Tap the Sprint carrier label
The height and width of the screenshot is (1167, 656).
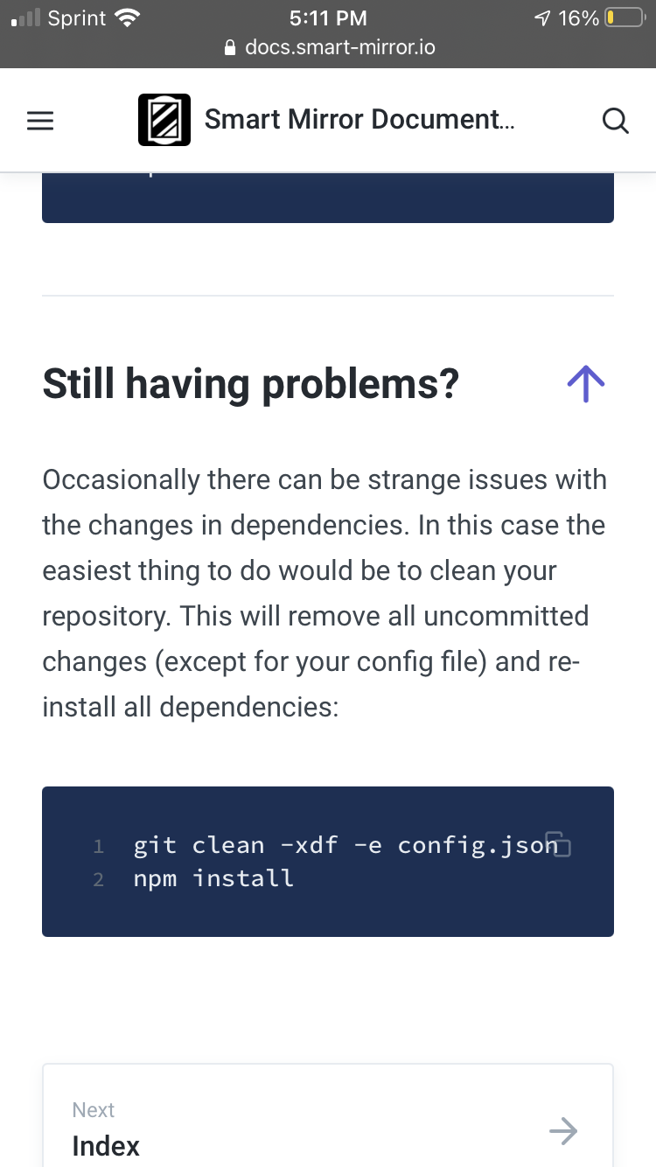tap(77, 17)
